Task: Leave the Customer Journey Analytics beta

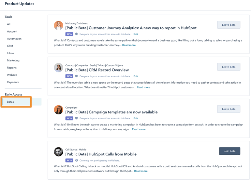Action: point(229,25)
